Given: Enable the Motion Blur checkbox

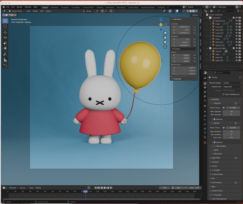Looking at the screenshot, I should [x=213, y=174].
